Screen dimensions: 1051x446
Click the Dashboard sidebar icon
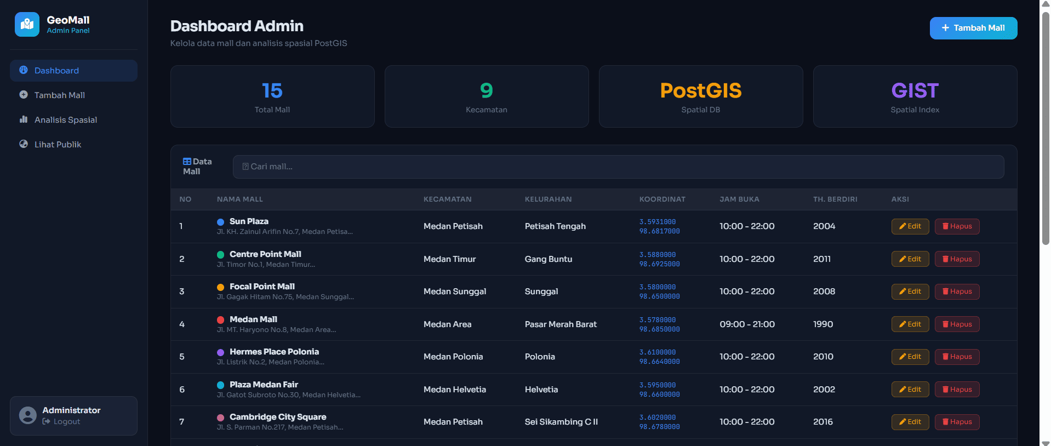click(x=24, y=70)
